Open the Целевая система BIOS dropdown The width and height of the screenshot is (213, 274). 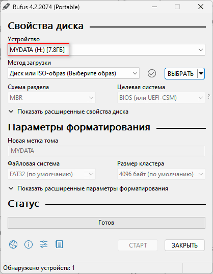[161, 97]
